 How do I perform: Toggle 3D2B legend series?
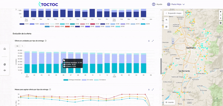point(95,24)
